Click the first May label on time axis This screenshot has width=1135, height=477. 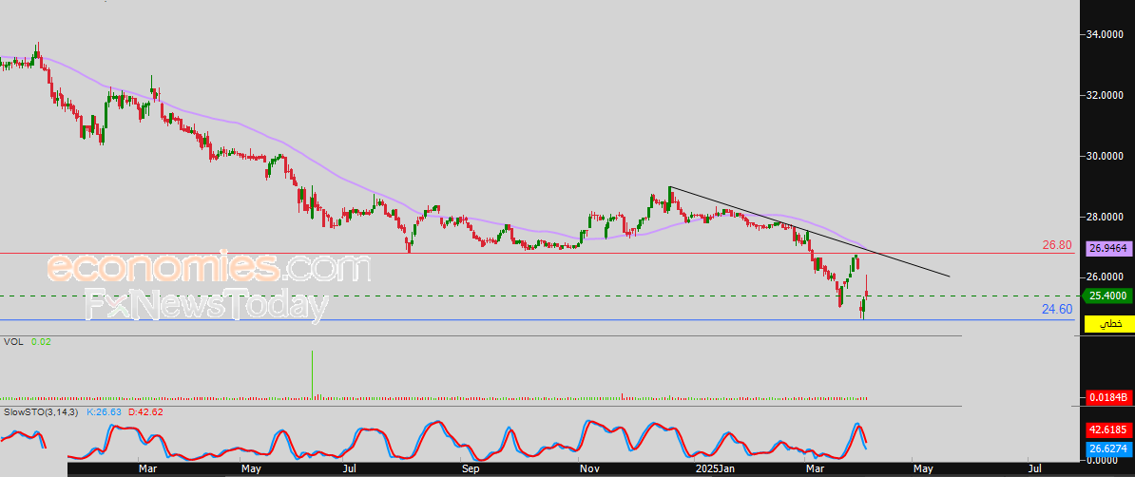tap(251, 469)
